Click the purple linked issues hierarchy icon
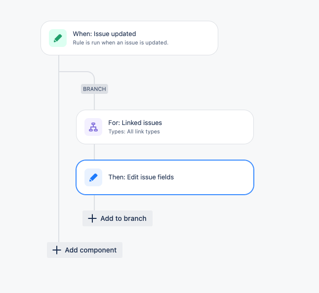Screen dimensions: 319x293 point(93,127)
